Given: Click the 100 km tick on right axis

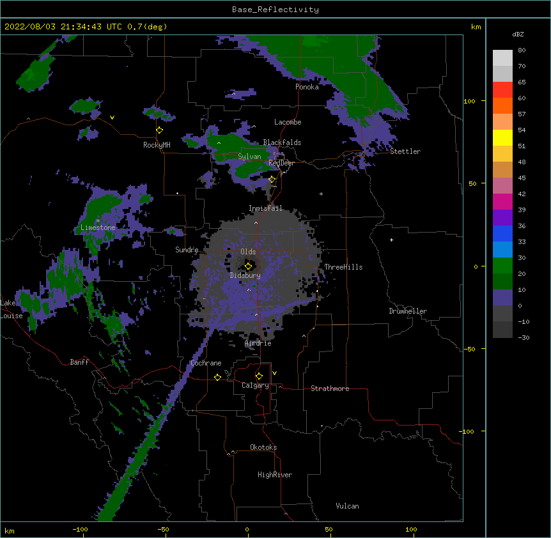Looking at the screenshot, I should pyautogui.click(x=469, y=101).
